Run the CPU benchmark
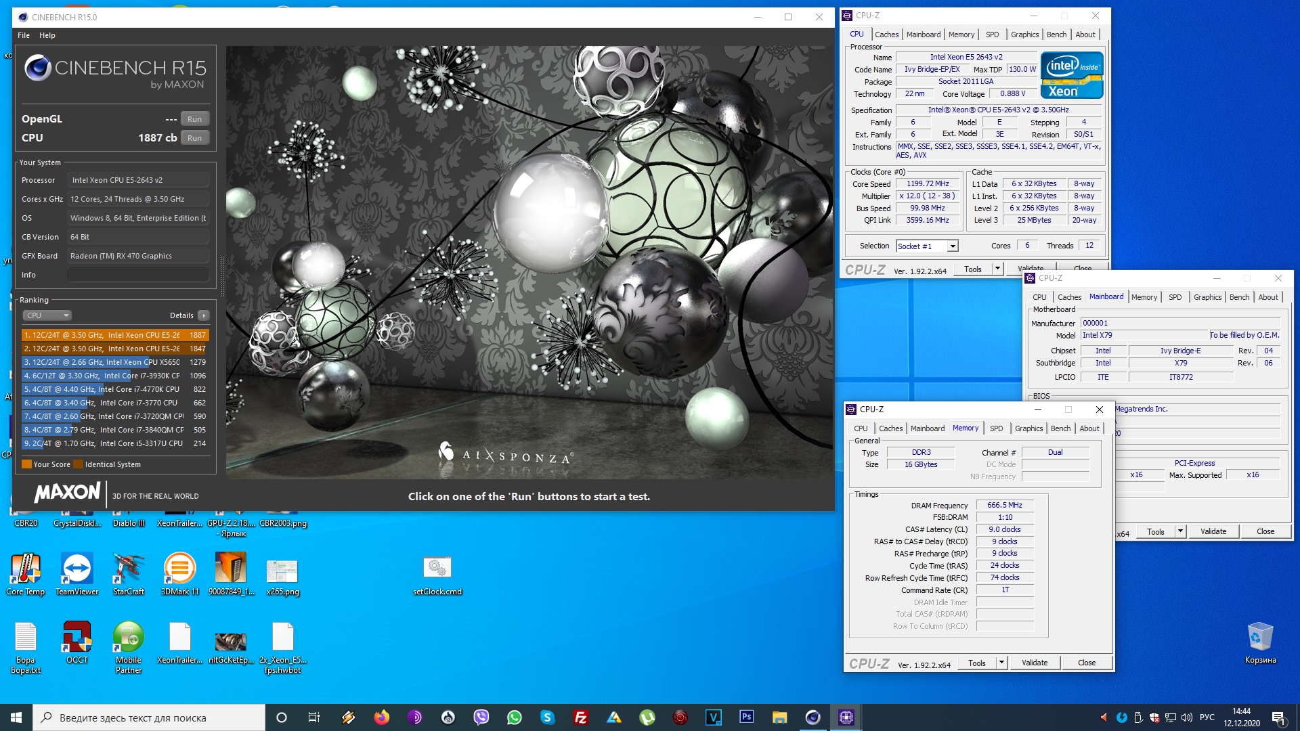Viewport: 1300px width, 731px height. click(x=194, y=138)
